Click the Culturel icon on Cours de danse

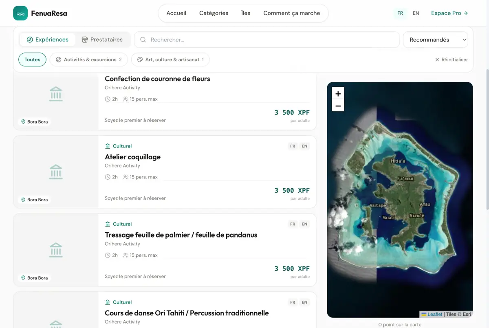(x=108, y=302)
